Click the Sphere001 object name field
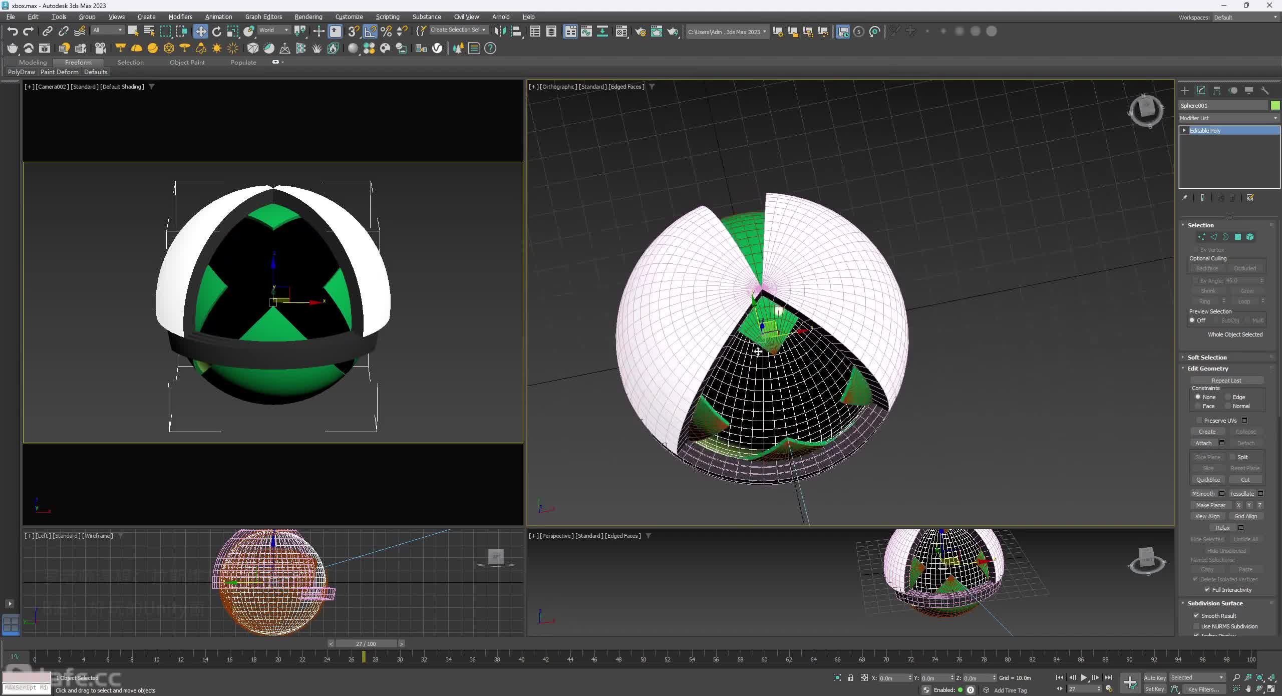 1223,105
